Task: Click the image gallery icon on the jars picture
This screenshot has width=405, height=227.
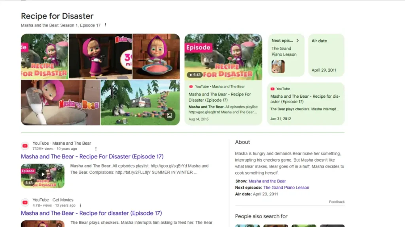Action: tap(169, 115)
